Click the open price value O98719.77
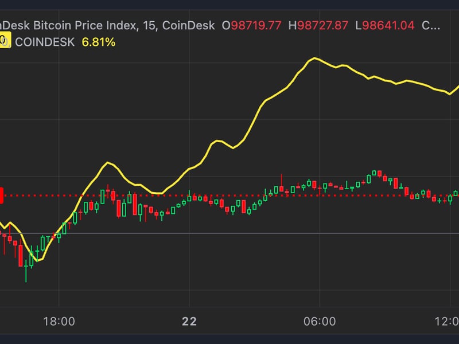The width and height of the screenshot is (459, 344). point(250,25)
